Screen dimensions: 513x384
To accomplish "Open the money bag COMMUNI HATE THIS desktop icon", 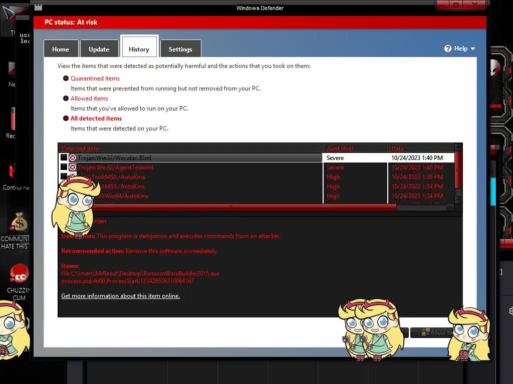I will [19, 221].
